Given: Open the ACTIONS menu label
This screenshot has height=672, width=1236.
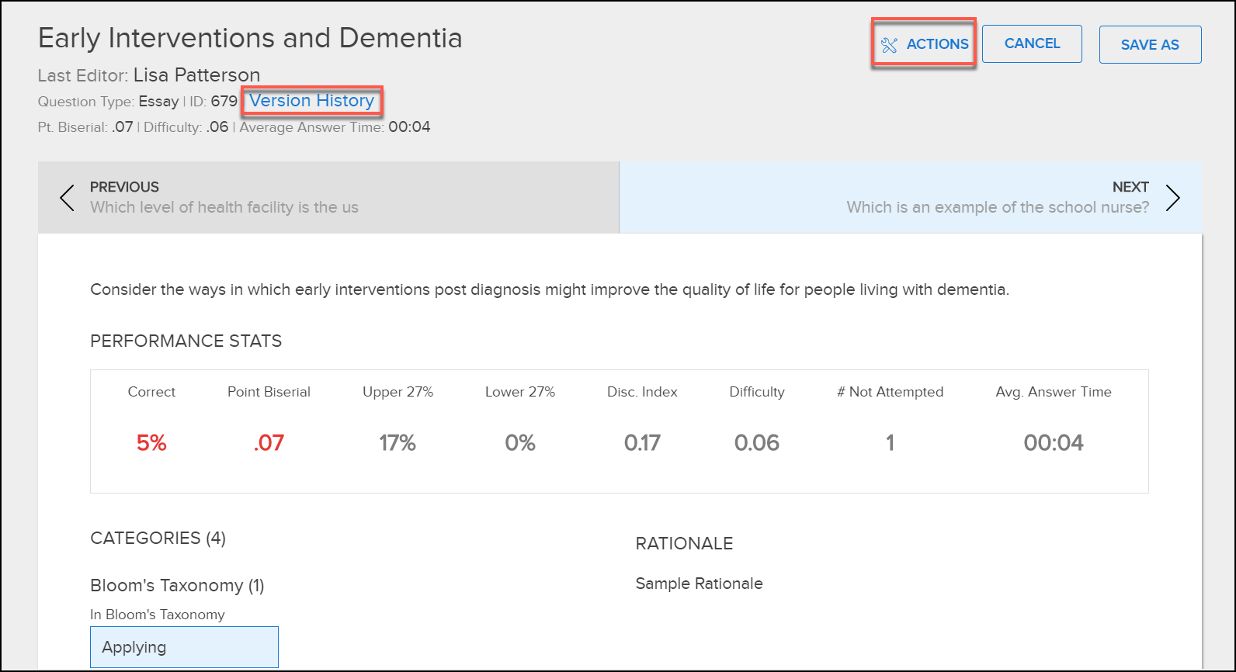Looking at the screenshot, I should pyautogui.click(x=937, y=44).
